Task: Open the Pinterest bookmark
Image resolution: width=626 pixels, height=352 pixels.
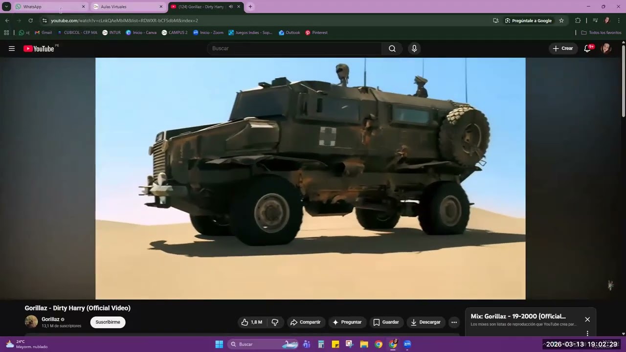Action: (316, 33)
